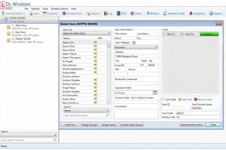Open the Alpha No Blank Slots dropdown
Screen dimensions: 226x150
point(86,33)
